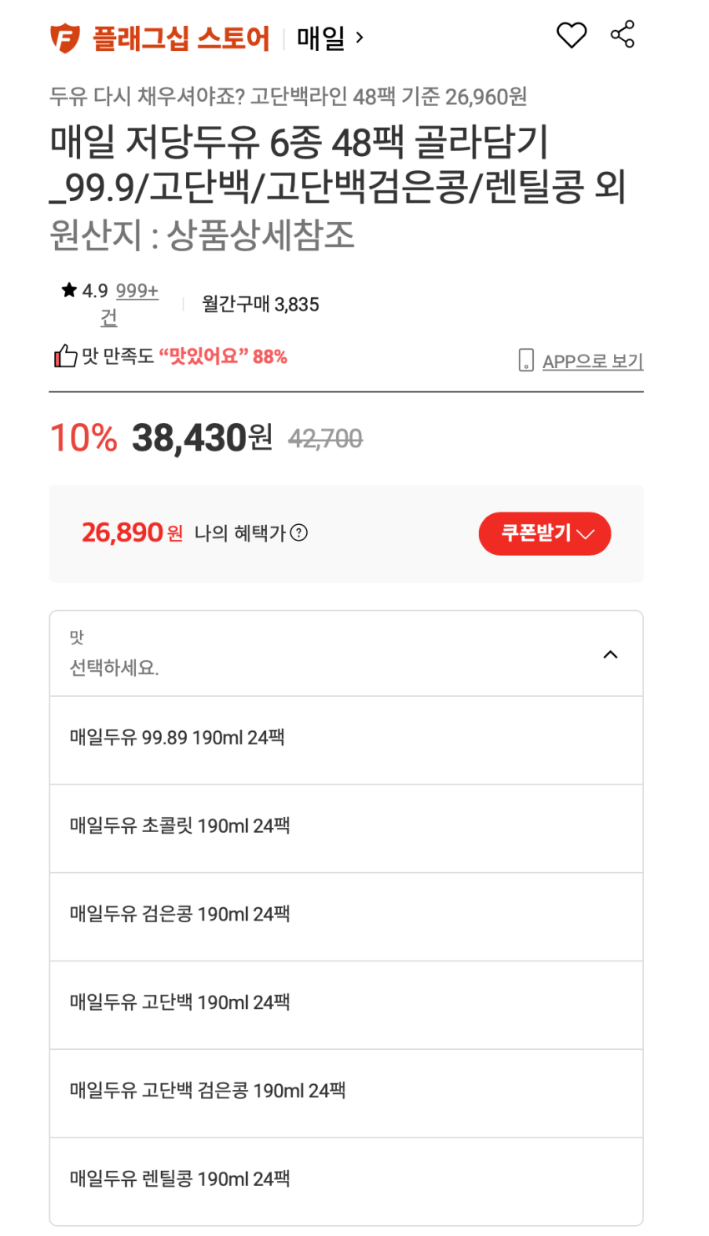This screenshot has height=1236, width=709.
Task: Click the 선택하세요 flavor selector field
Action: click(x=114, y=668)
